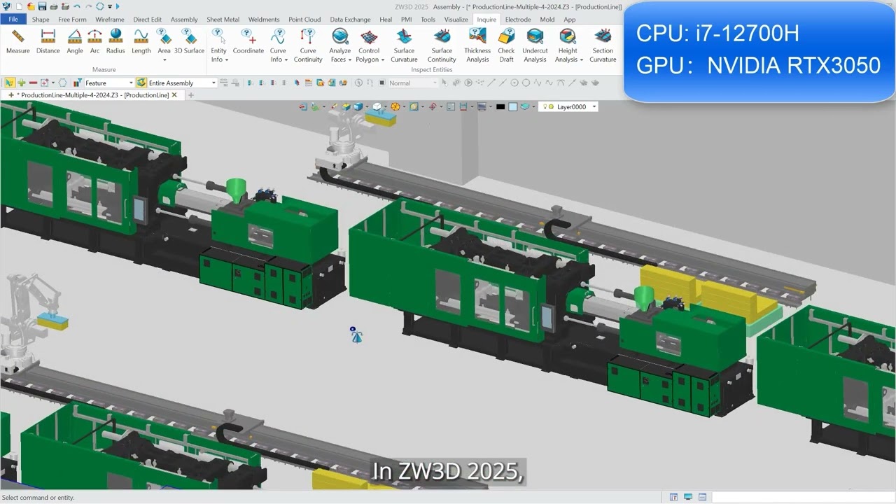Open the Analyze Faces dropdown arrow

(x=349, y=60)
